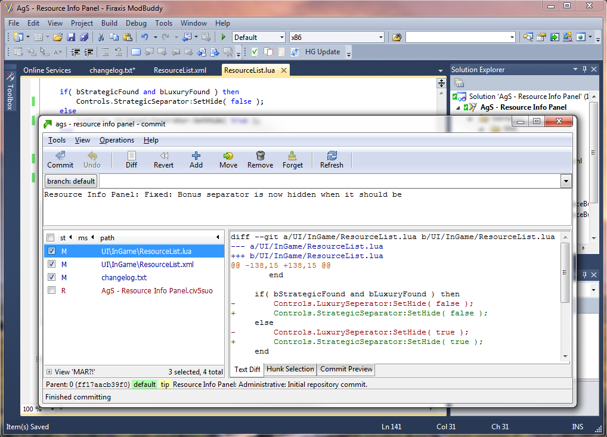
Task: Switch to the Hunk Selection tab
Action: coord(290,369)
